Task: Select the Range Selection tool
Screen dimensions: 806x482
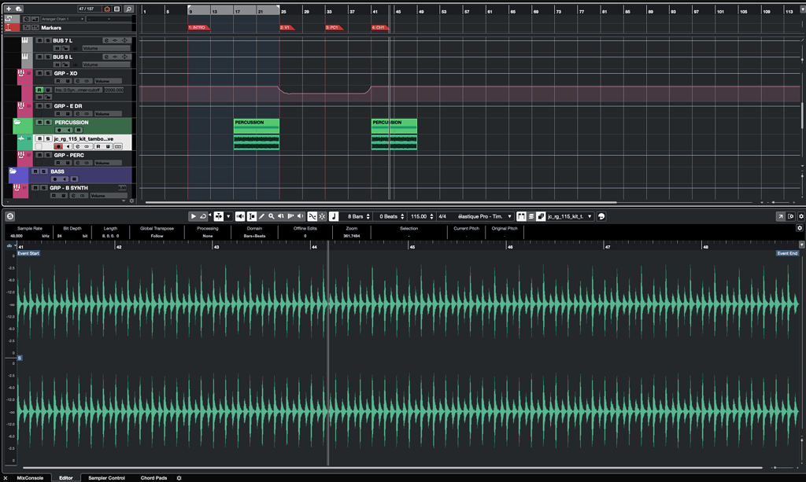Action: coord(252,215)
